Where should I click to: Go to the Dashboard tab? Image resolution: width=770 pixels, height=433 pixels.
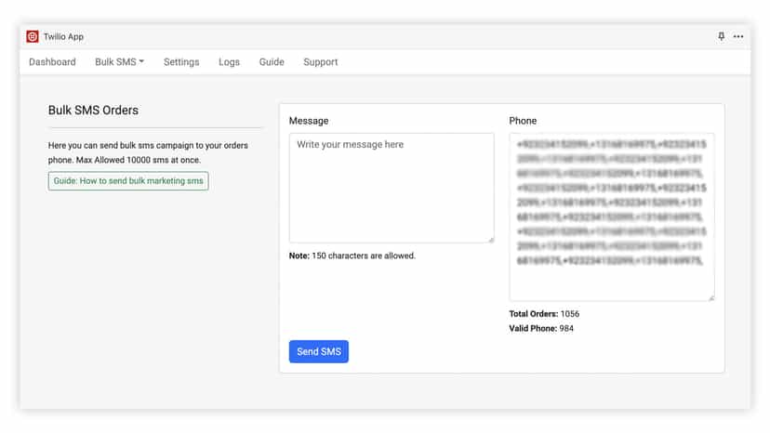53,62
